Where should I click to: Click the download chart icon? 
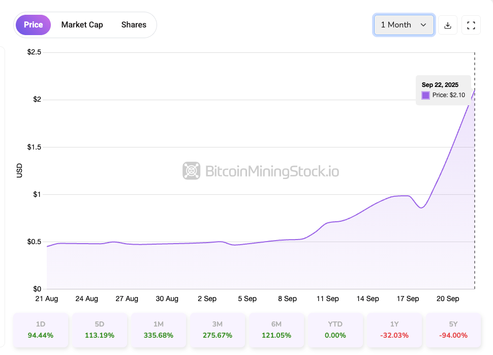[x=448, y=25]
